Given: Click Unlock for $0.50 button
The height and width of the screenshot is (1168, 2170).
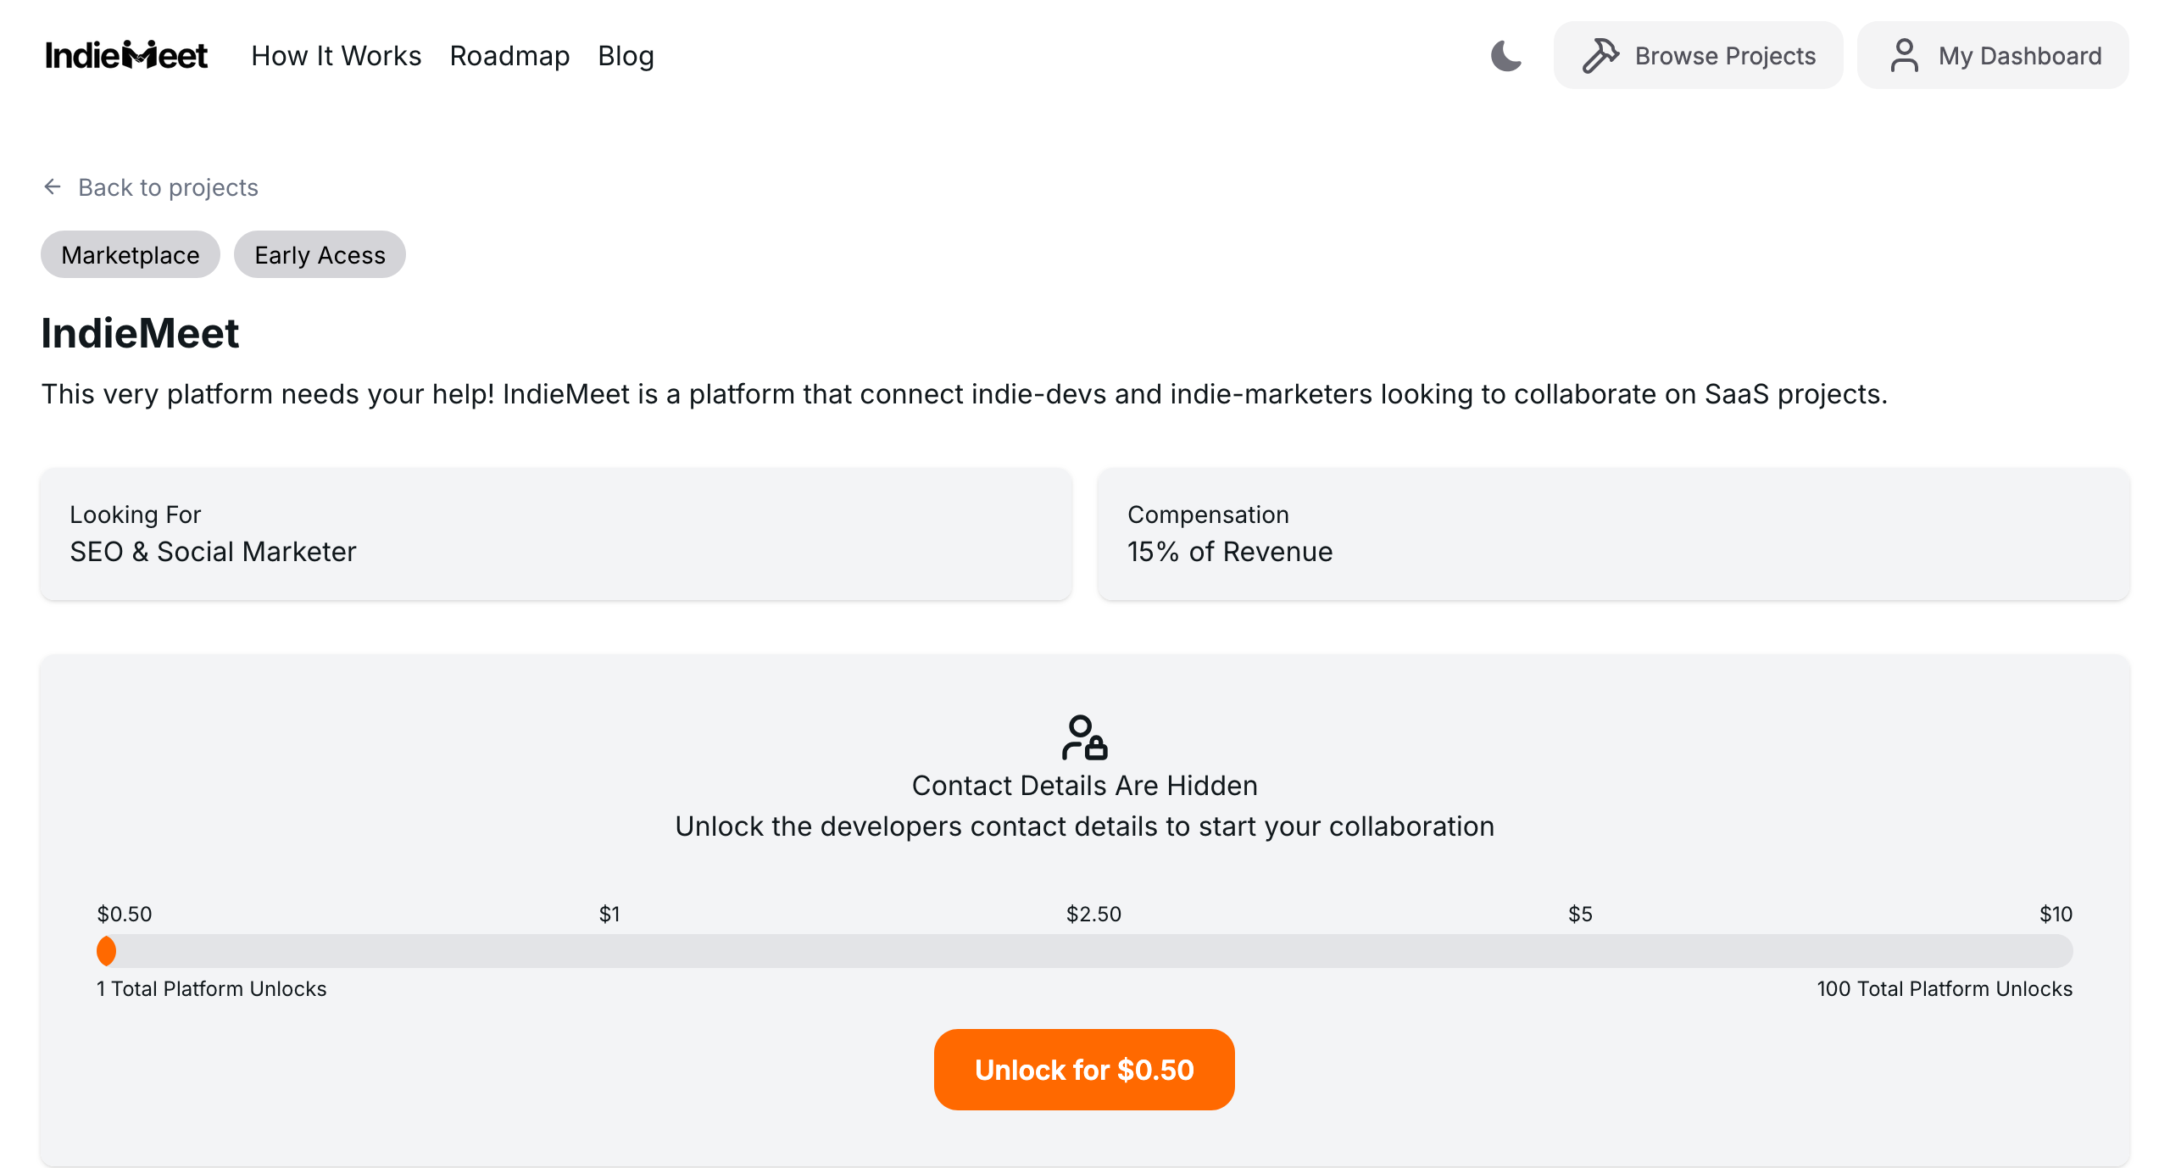Looking at the screenshot, I should (x=1084, y=1069).
